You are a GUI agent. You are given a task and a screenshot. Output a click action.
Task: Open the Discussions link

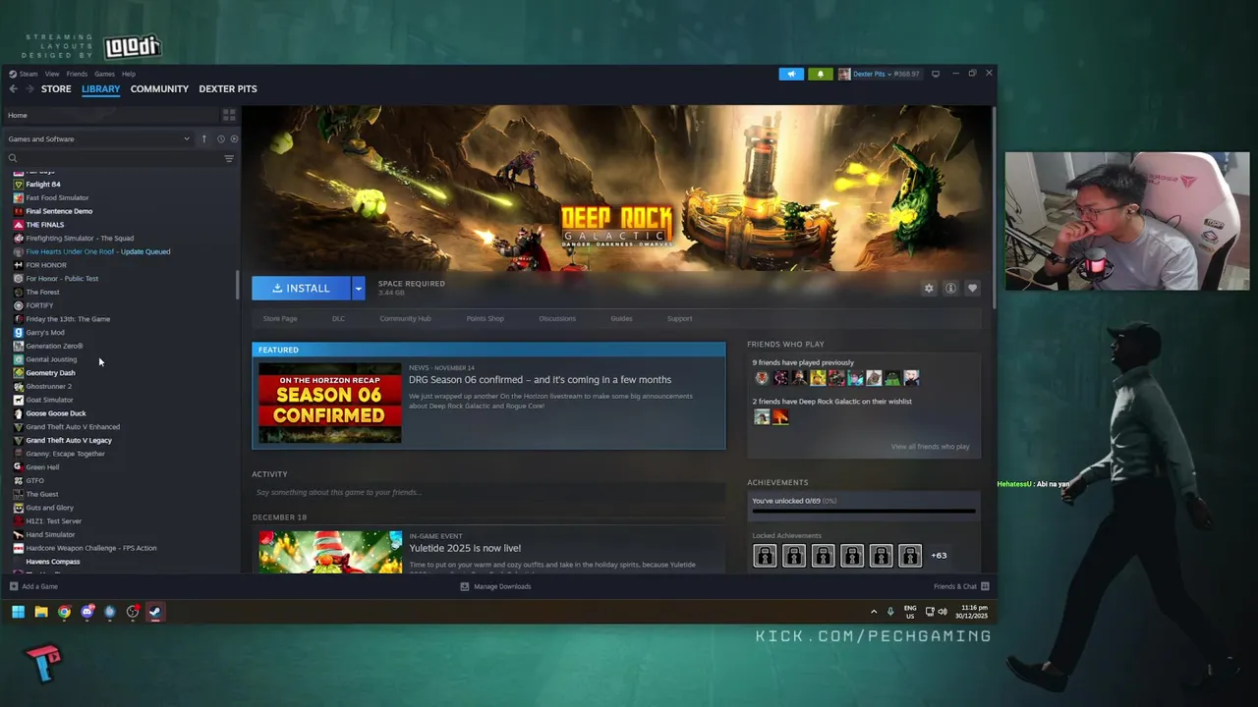pyautogui.click(x=557, y=318)
